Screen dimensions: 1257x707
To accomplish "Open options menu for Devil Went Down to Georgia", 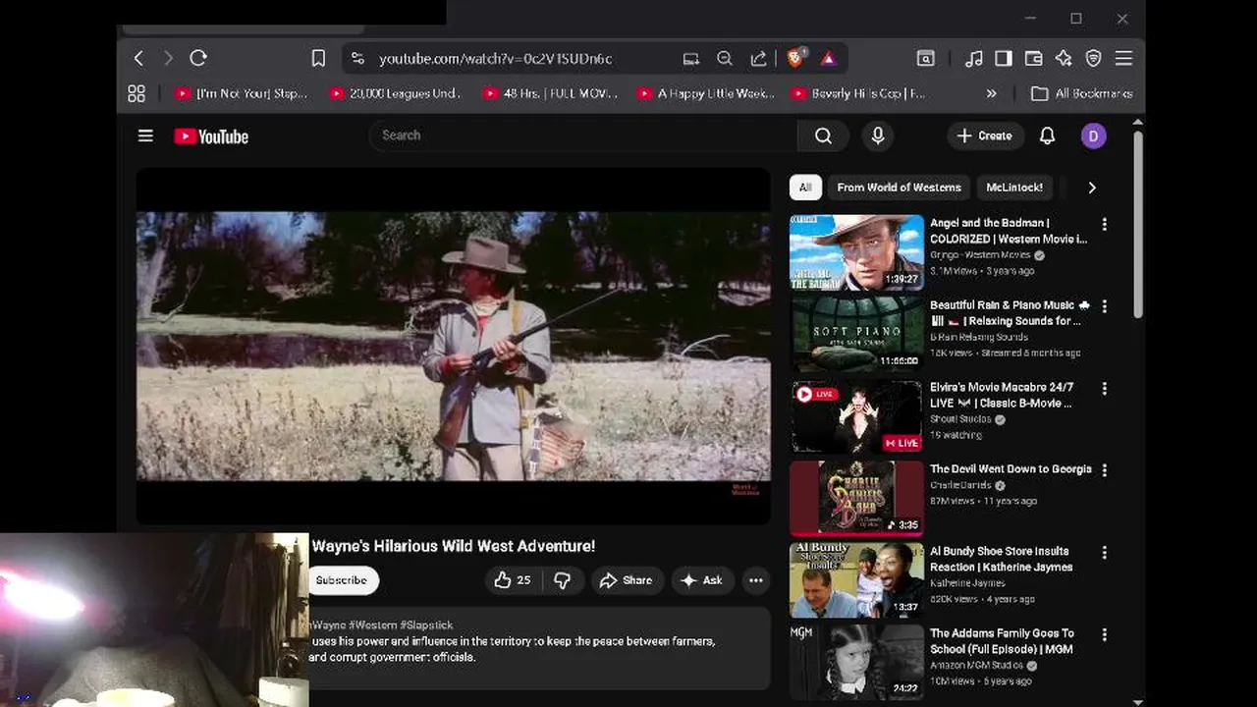I will 1104,470.
